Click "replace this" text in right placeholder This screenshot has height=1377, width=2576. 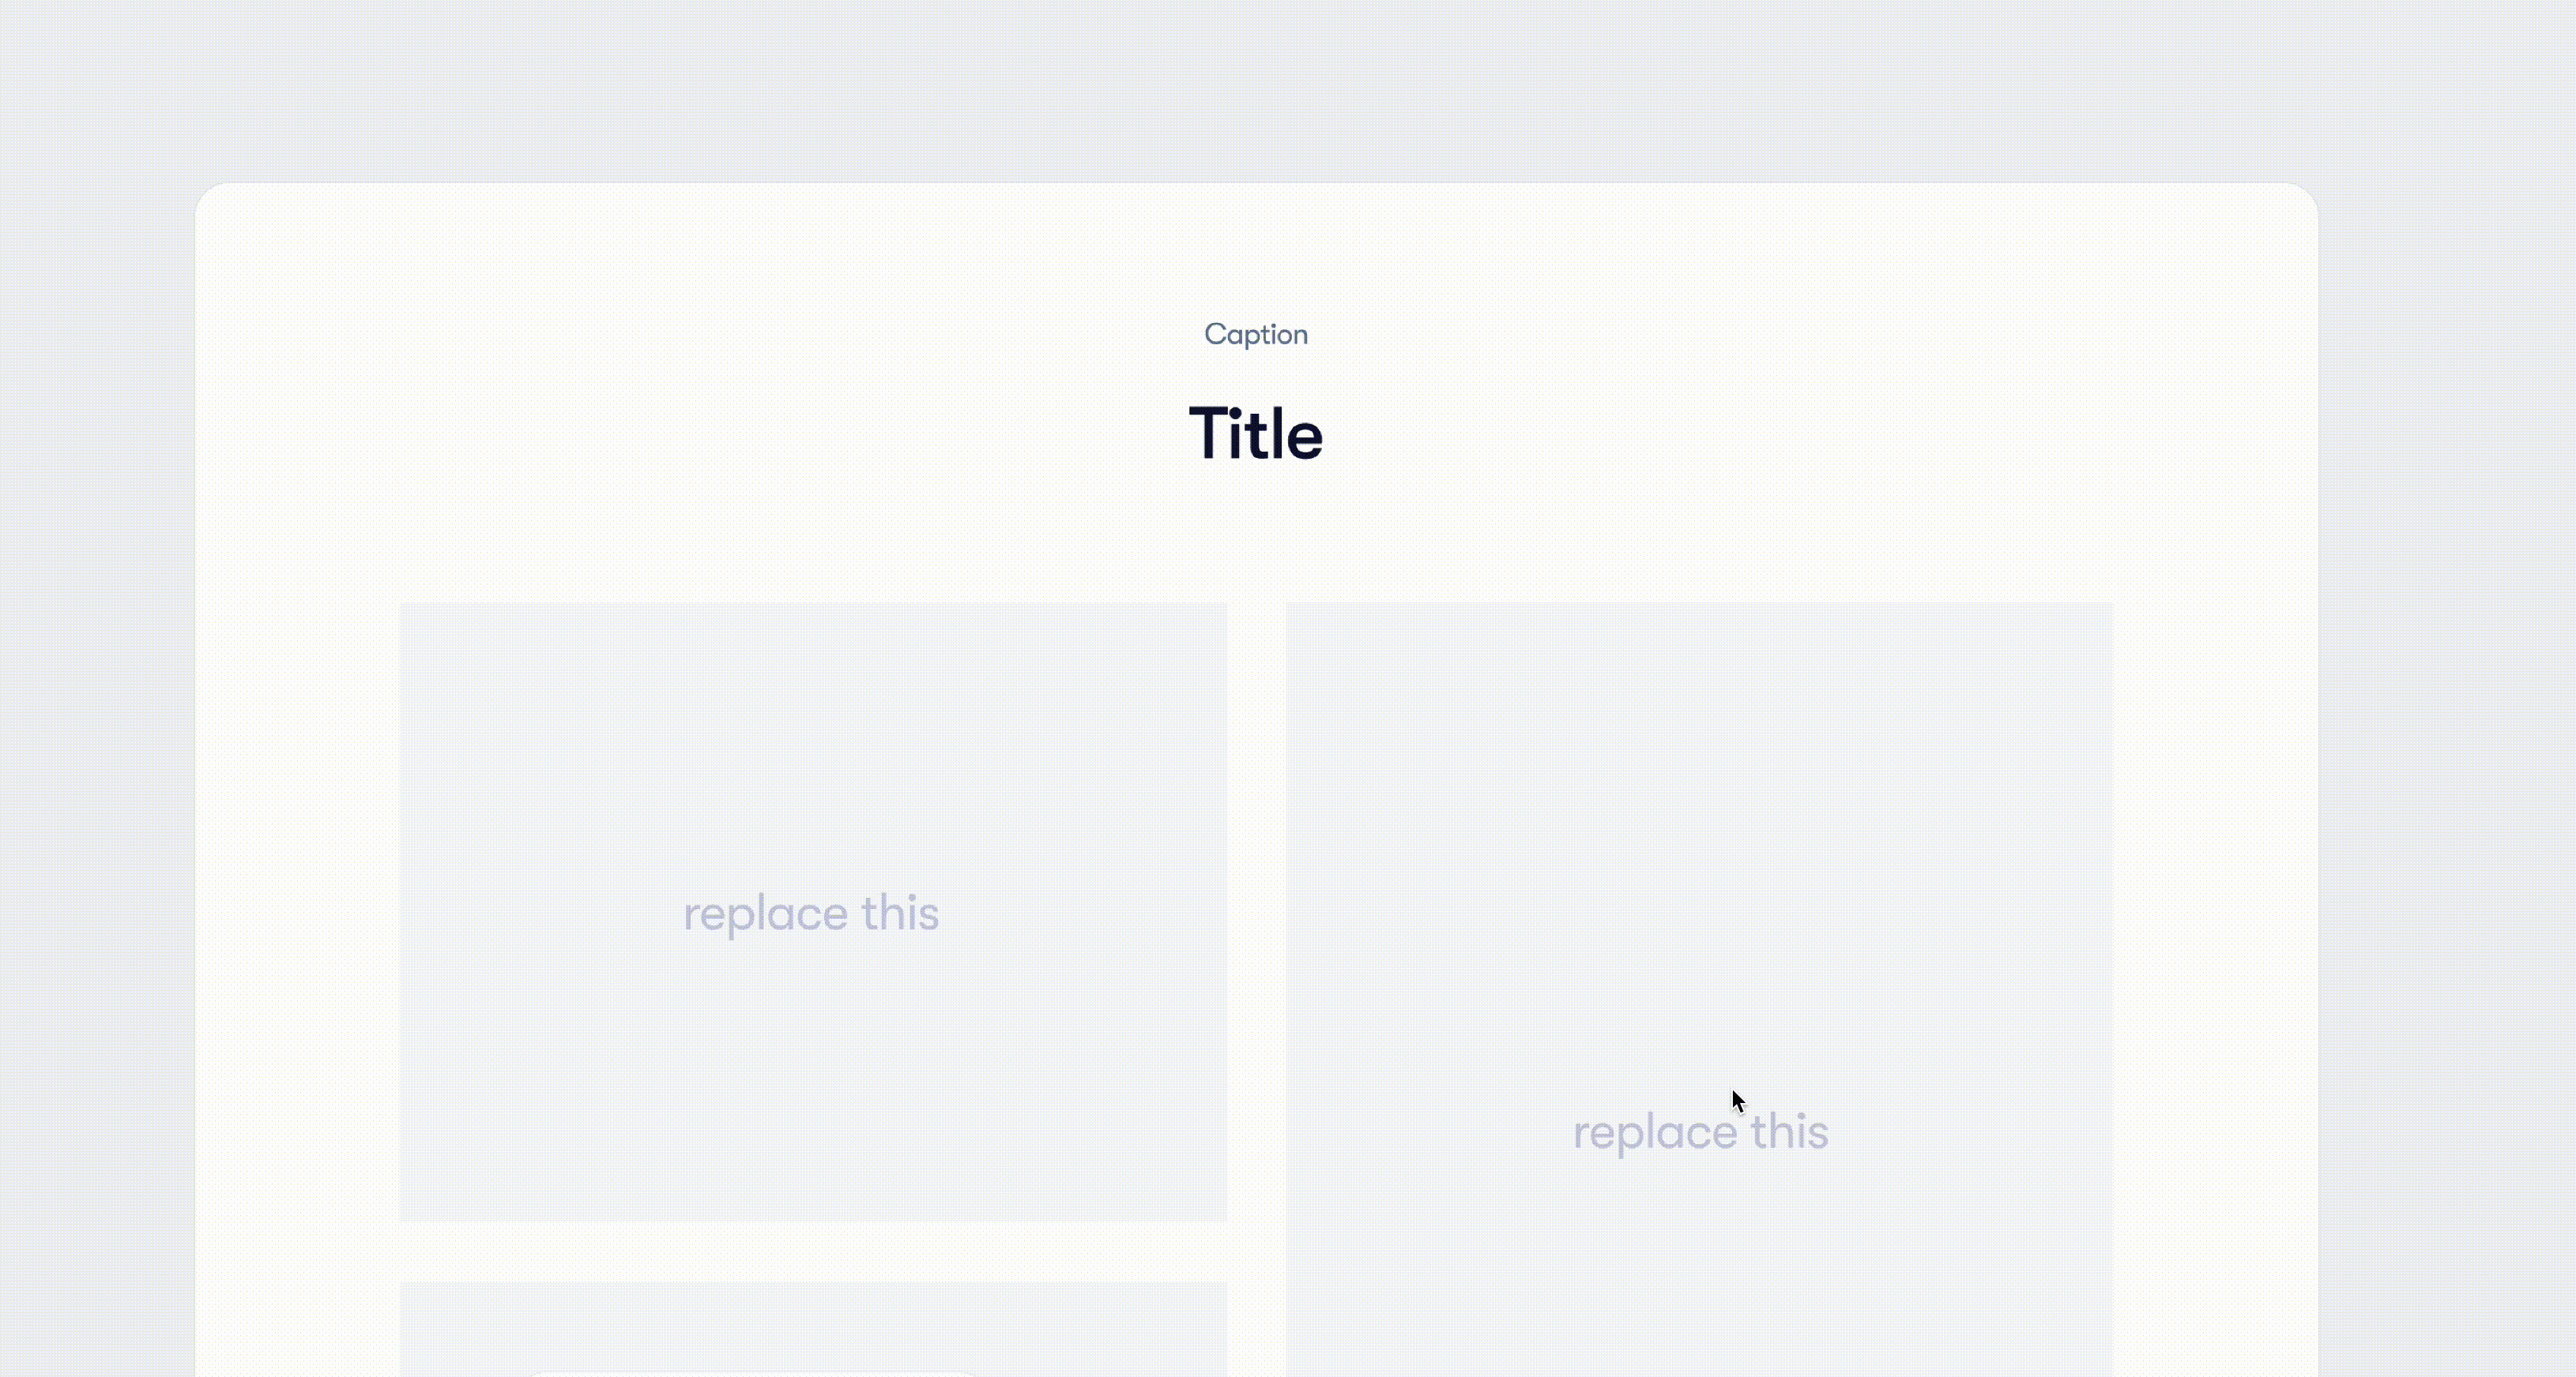[x=1700, y=1132]
